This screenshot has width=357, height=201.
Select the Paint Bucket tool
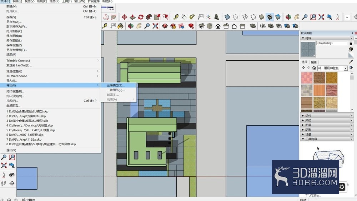point(120,26)
